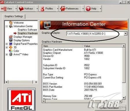
Task: Click the Bus Type row
Action: (82, 74)
